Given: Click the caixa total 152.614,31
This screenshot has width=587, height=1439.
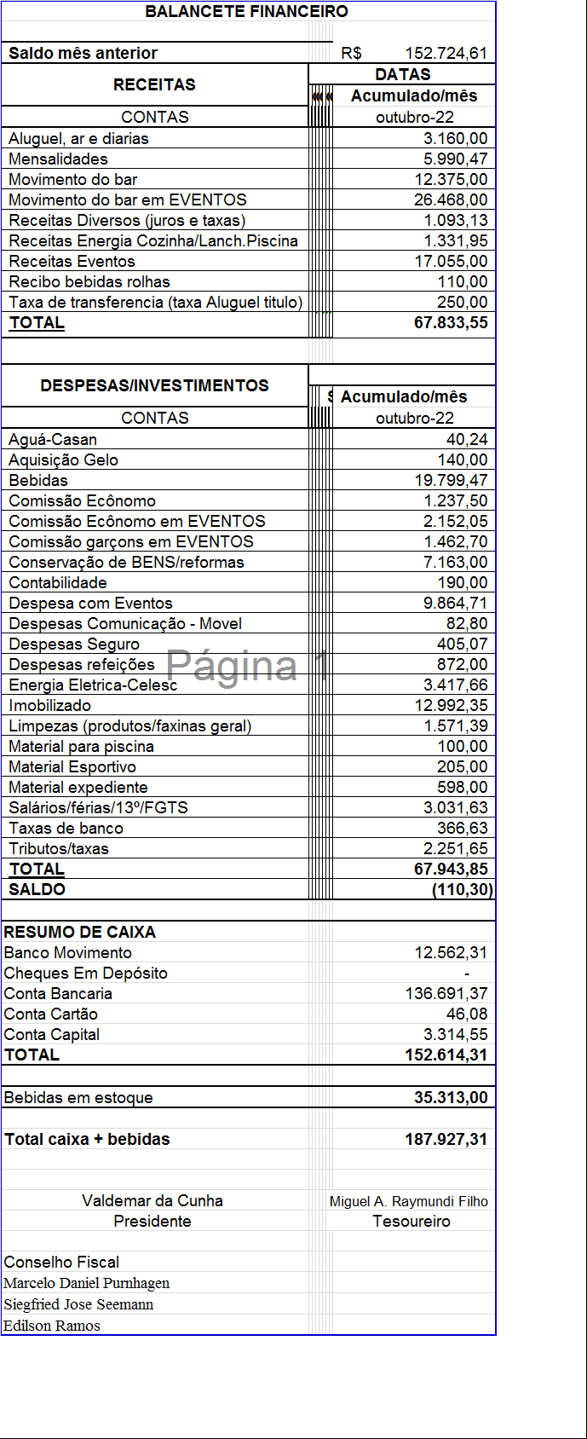Looking at the screenshot, I should (x=446, y=1055).
